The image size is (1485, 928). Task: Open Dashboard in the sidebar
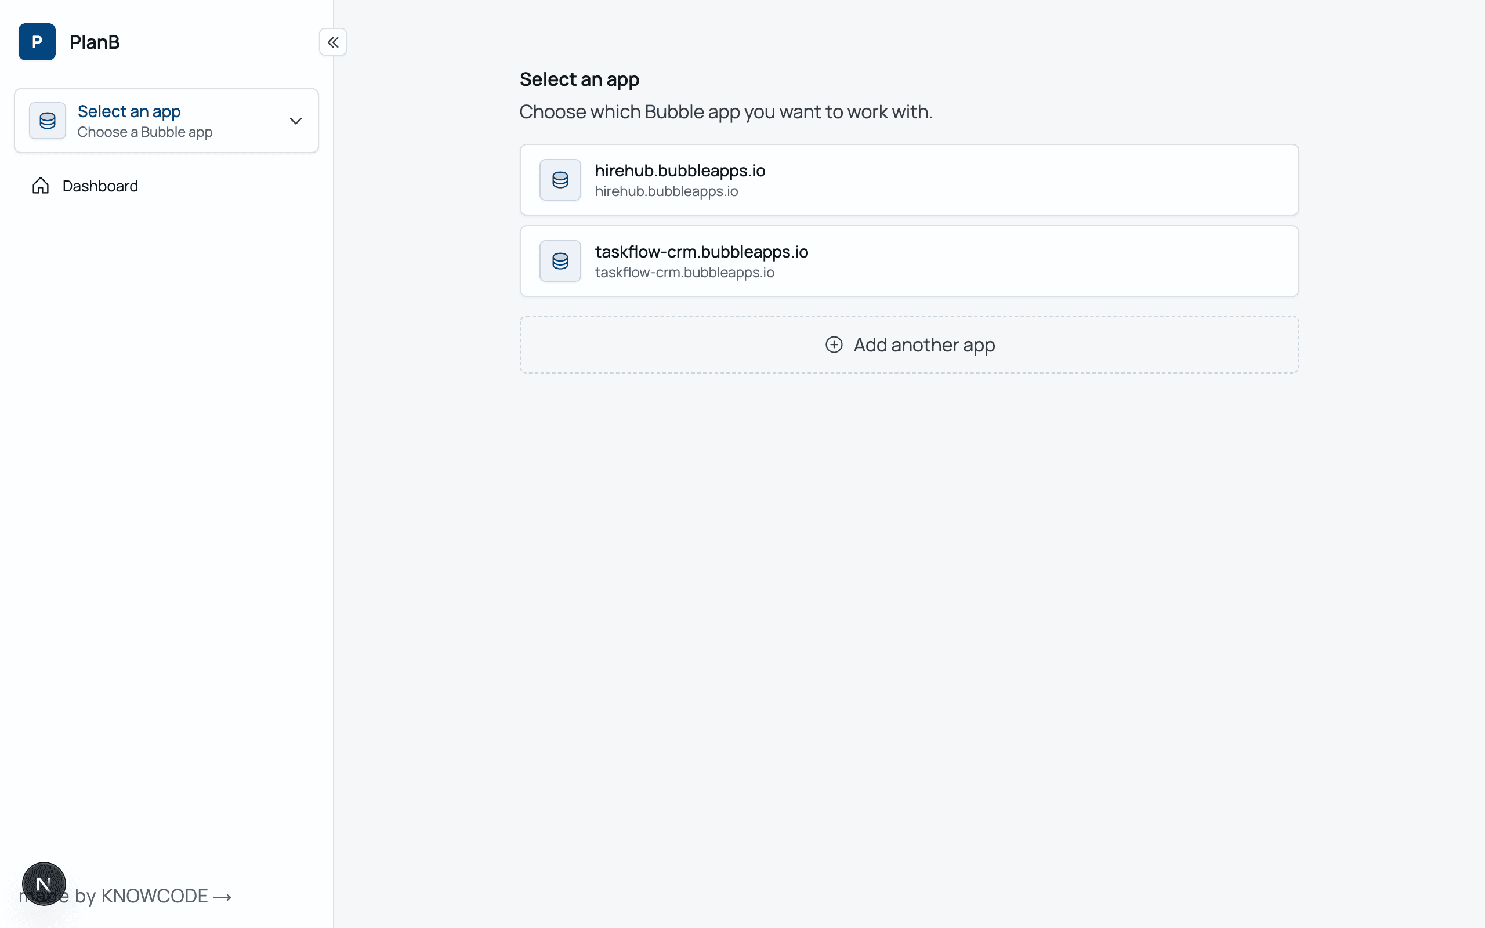[166, 186]
